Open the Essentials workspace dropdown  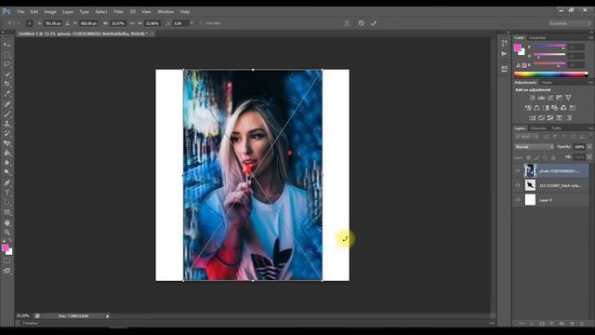pos(569,23)
